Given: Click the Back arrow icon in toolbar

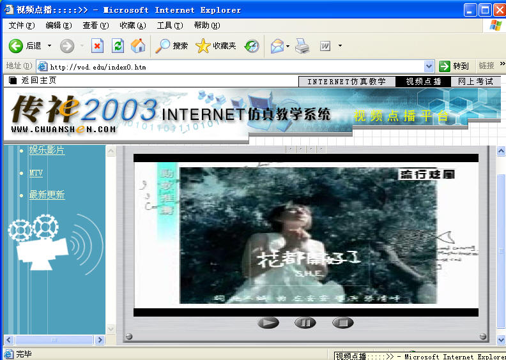Looking at the screenshot, I should [16, 46].
